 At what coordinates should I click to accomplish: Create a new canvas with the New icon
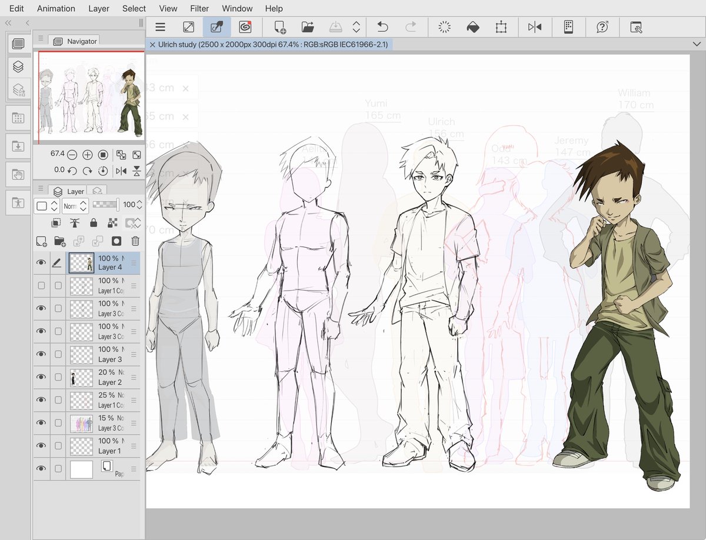point(280,27)
